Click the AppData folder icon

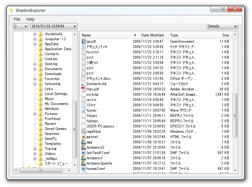tap(41, 44)
